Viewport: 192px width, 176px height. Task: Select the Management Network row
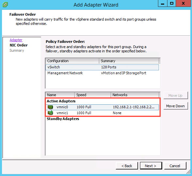click(102, 73)
